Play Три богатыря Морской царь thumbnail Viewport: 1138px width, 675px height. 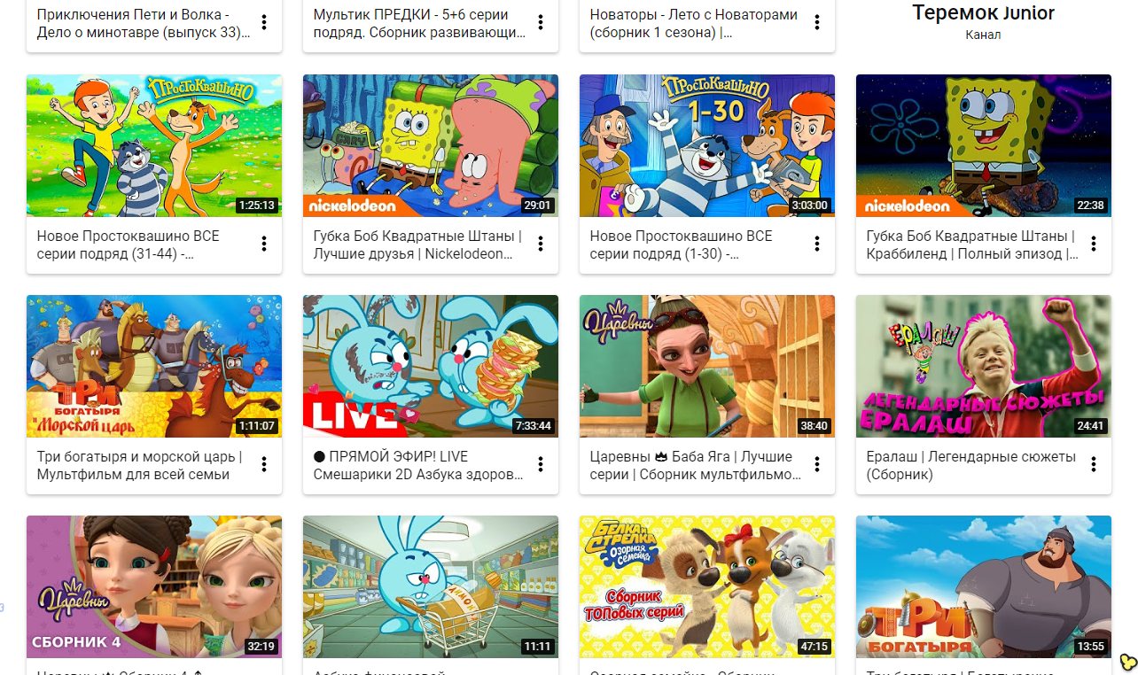pyautogui.click(x=154, y=366)
